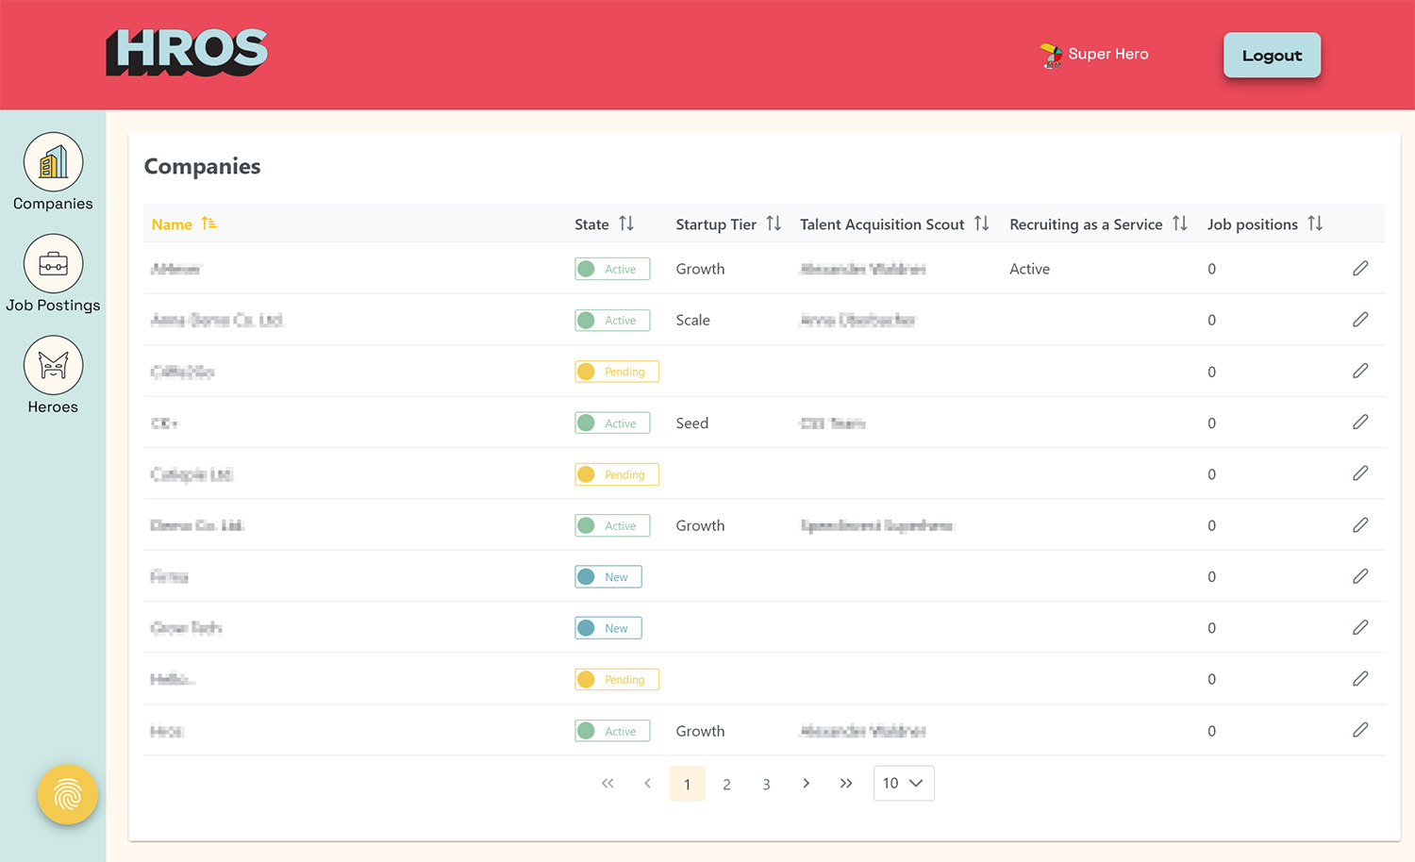
Task: Click the Companies sidebar label
Action: [53, 204]
